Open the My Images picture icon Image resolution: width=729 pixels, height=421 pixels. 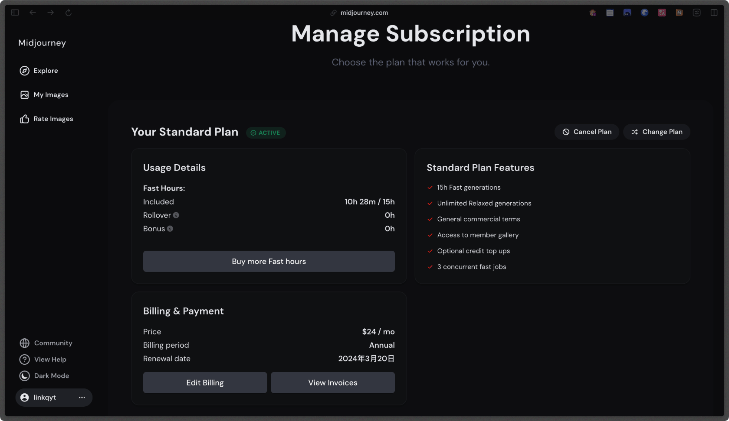(x=25, y=95)
